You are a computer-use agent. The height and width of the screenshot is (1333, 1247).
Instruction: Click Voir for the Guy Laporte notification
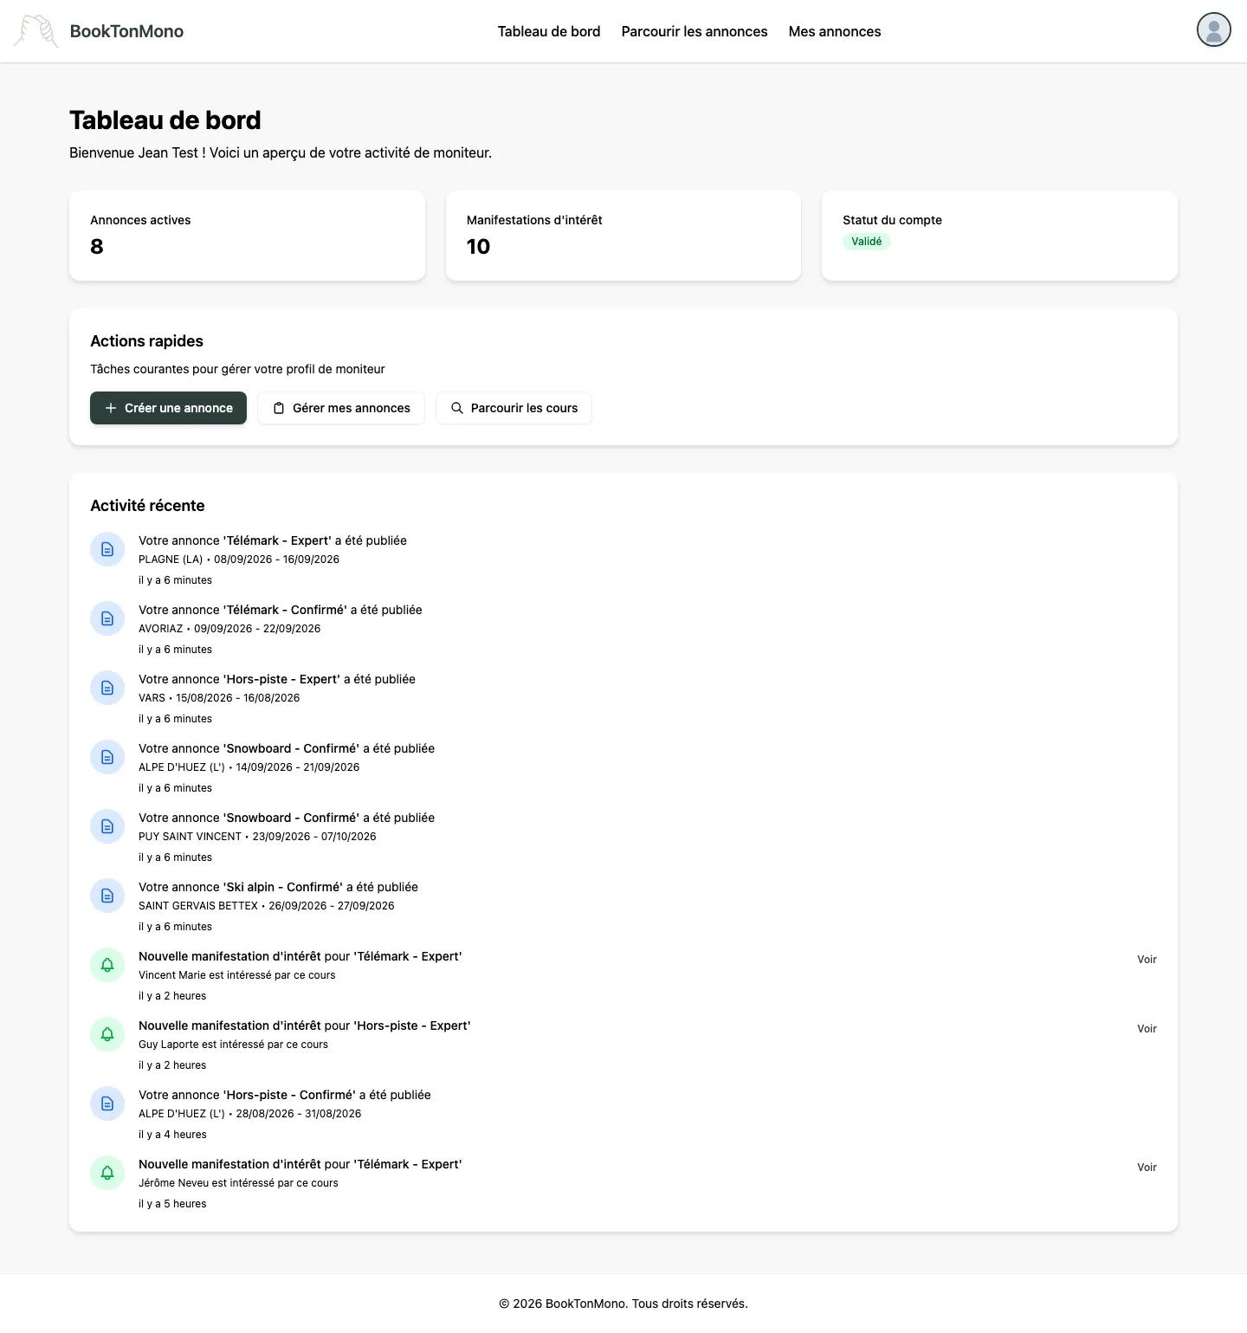[x=1147, y=1029]
